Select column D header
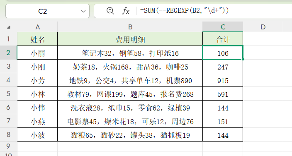Image resolution: width=292 pixels, height=156 pixels. 263,27
